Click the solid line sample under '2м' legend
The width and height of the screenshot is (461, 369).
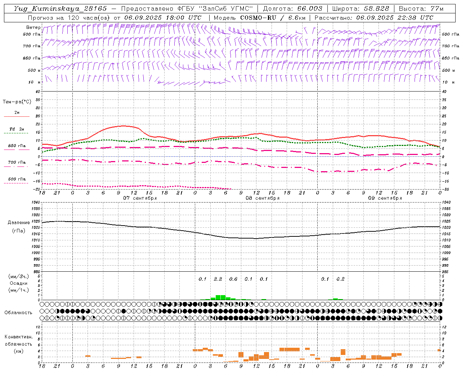tap(17, 117)
